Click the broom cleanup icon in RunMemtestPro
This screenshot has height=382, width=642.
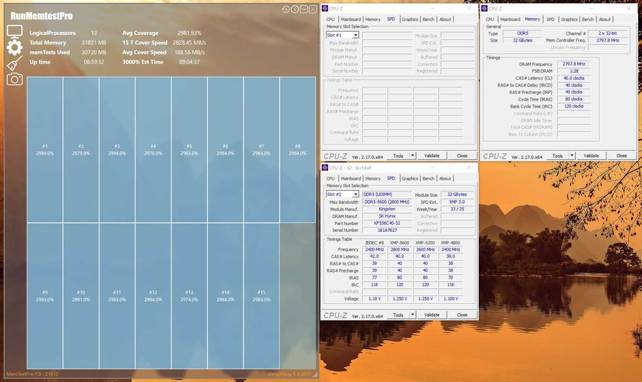(14, 63)
